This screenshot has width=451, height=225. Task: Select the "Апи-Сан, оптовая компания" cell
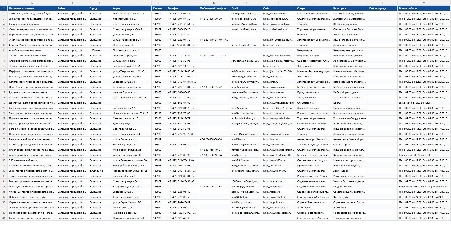(x=32, y=50)
